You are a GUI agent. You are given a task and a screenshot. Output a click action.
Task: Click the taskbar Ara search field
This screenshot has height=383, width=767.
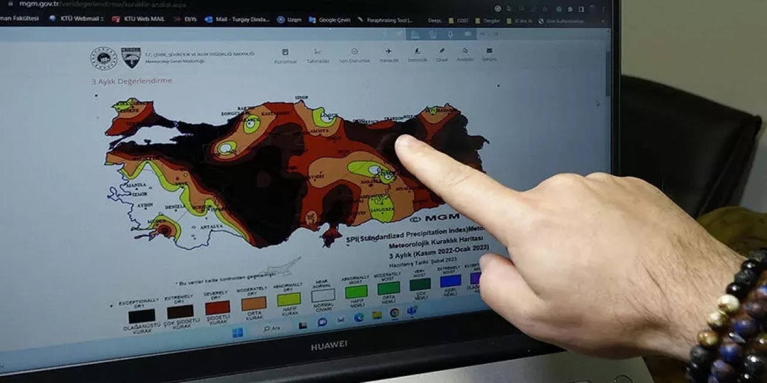tap(273, 328)
